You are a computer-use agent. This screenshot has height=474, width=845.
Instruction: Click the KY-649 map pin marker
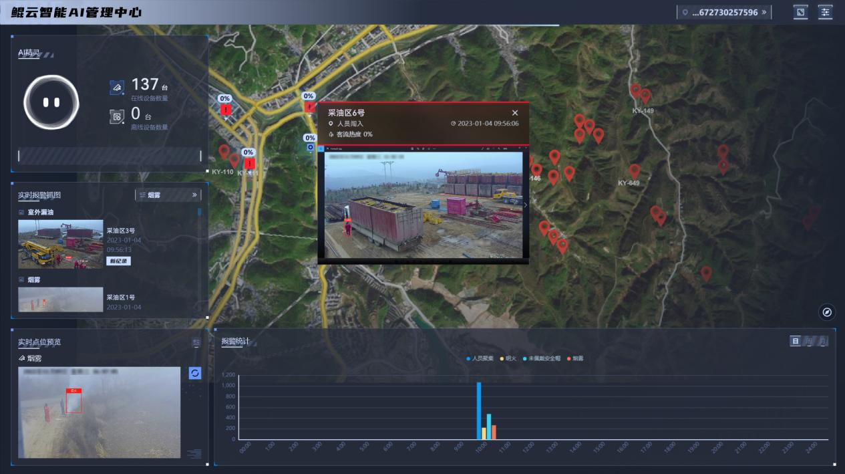coord(635,171)
